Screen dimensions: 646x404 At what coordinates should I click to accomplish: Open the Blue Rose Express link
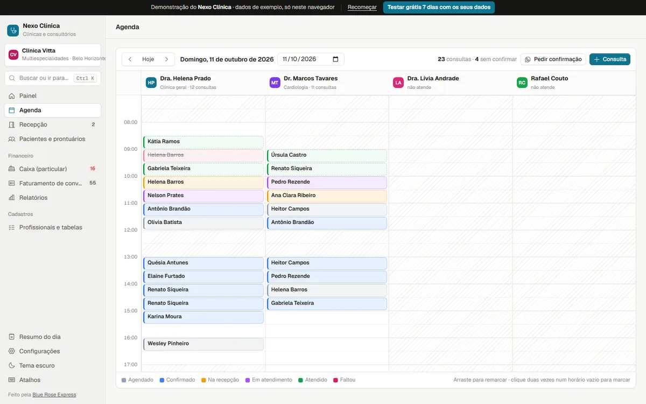54,395
